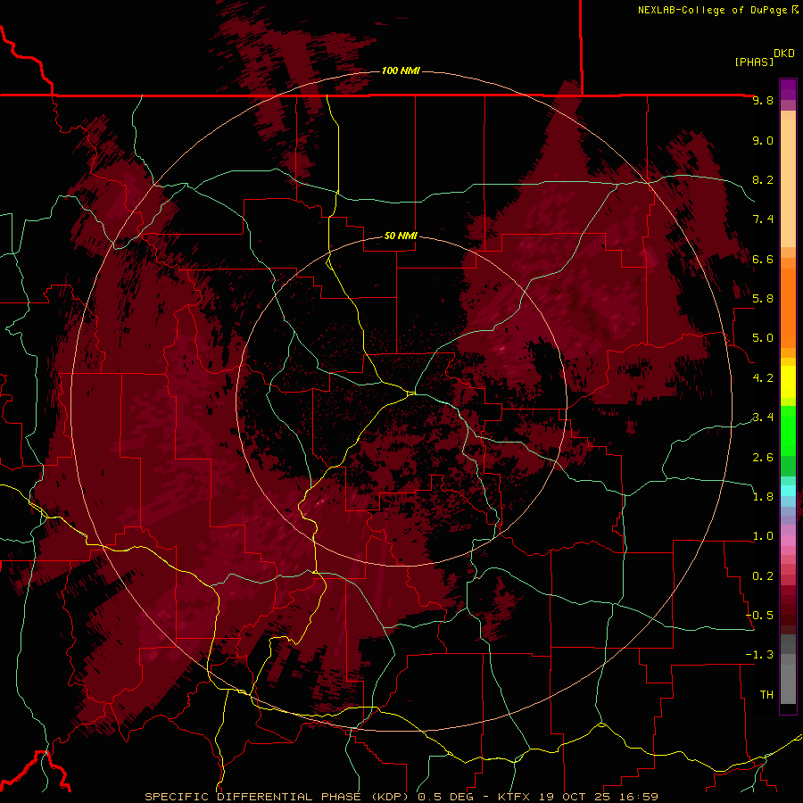803x803 pixels.
Task: Click the gray band at bottom of color bar
Action: click(788, 681)
